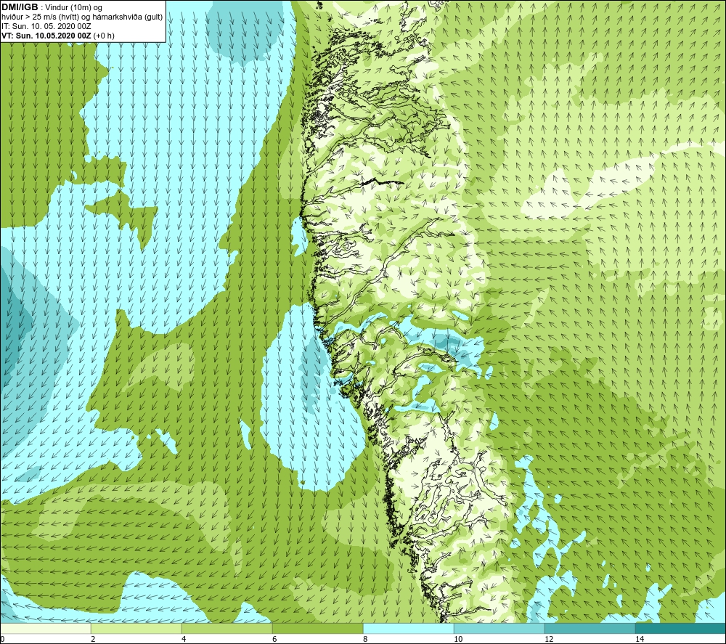The height and width of the screenshot is (644, 726).
Task: Click the legend tick label '8'
Action: point(365,639)
